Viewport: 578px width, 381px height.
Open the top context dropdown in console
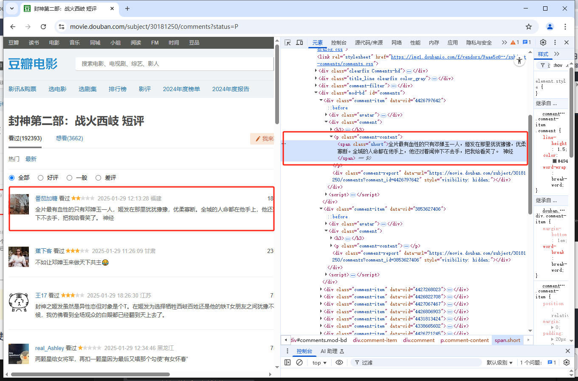(319, 363)
